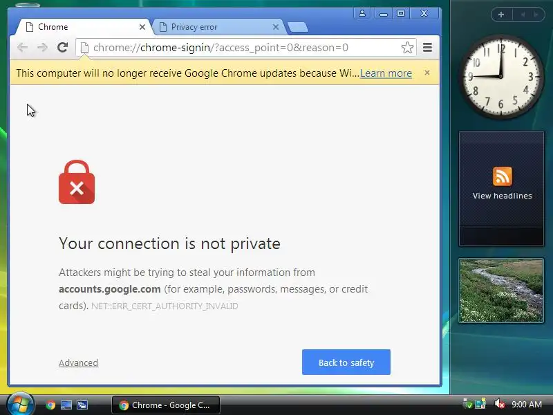
Task: Click View headlines in feed gadget
Action: click(x=503, y=196)
